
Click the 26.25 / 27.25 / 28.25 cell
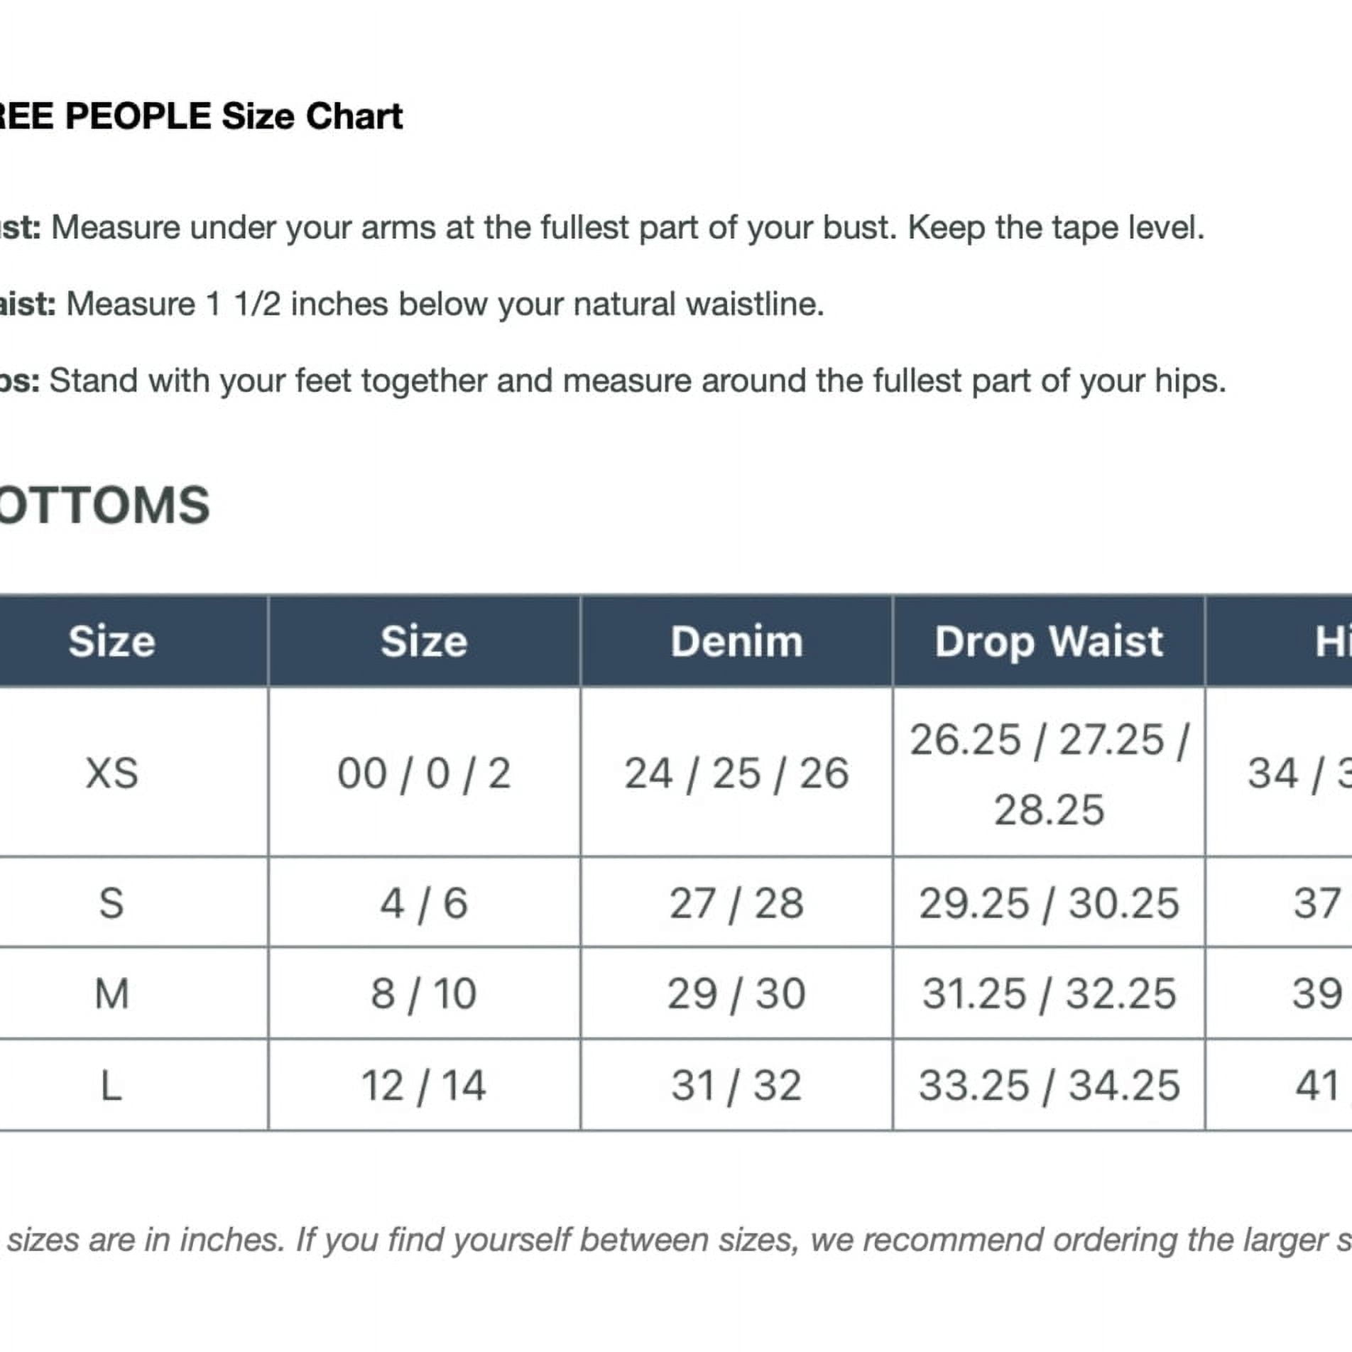1049,773
